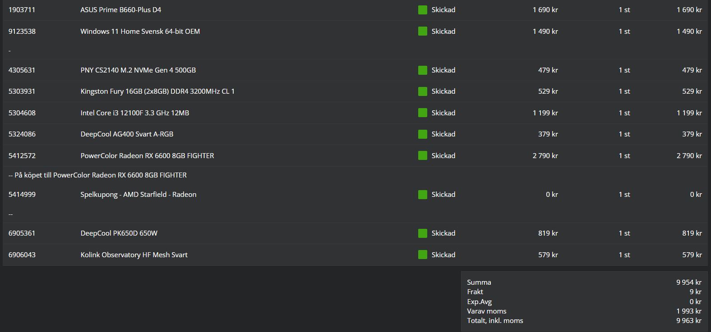Click the green status icon for Kingston Fury 16GB
Screen dimensions: 711x332
click(423, 91)
